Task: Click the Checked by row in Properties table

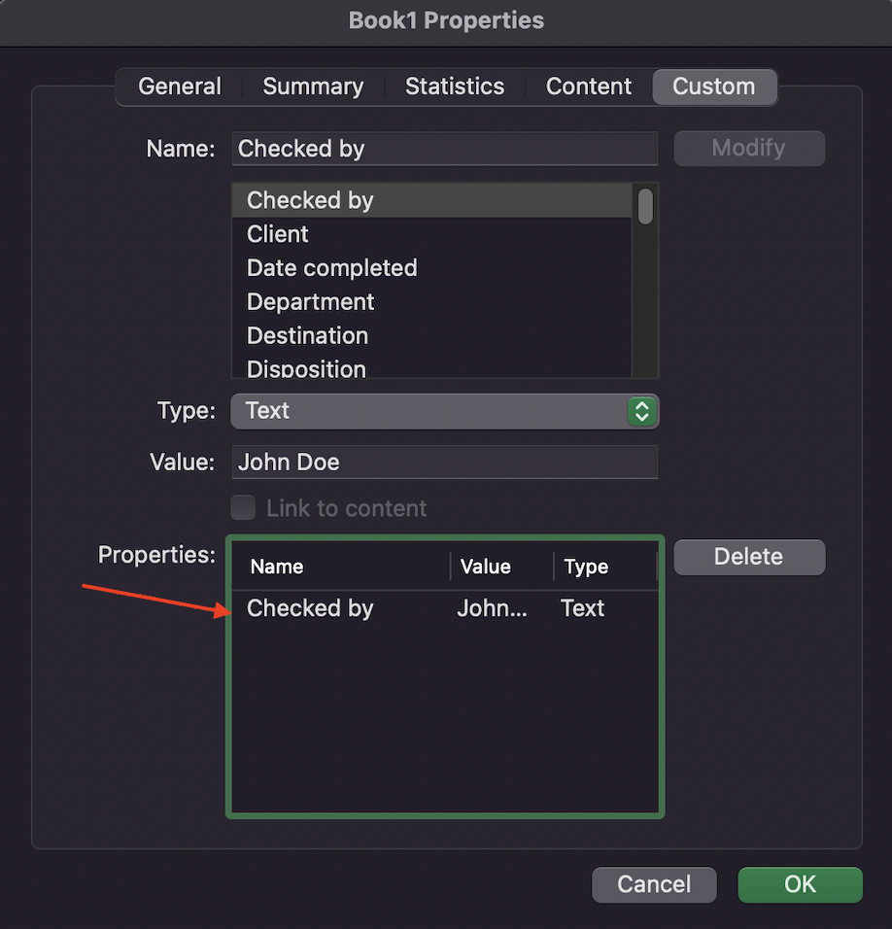Action: [x=310, y=608]
